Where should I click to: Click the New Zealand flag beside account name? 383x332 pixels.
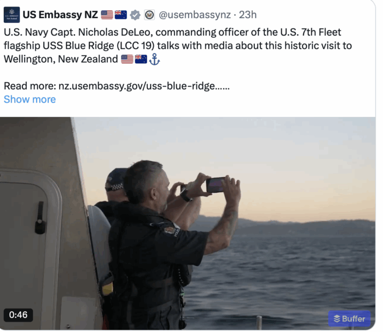(120, 15)
